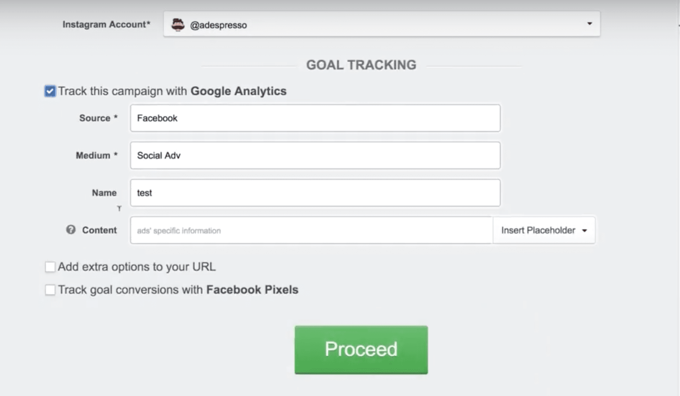Click the Content field with ads' specific information
The width and height of the screenshot is (680, 396).
[x=312, y=230]
